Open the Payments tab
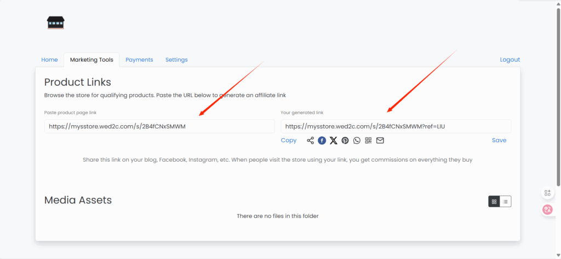 tap(139, 60)
